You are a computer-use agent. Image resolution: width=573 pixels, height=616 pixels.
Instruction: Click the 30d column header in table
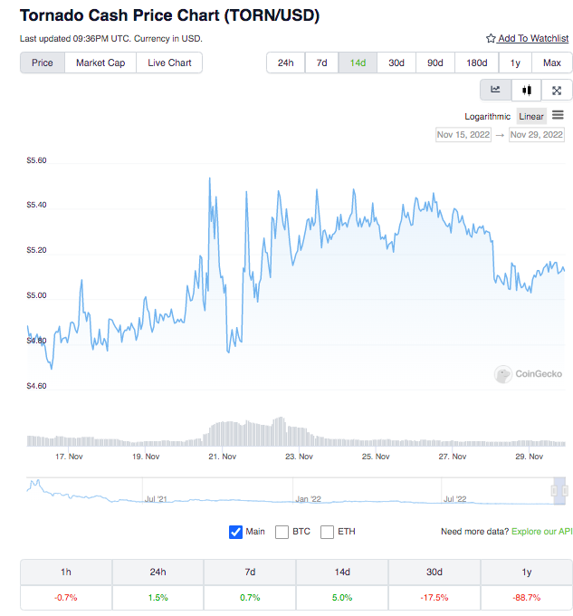click(x=435, y=572)
